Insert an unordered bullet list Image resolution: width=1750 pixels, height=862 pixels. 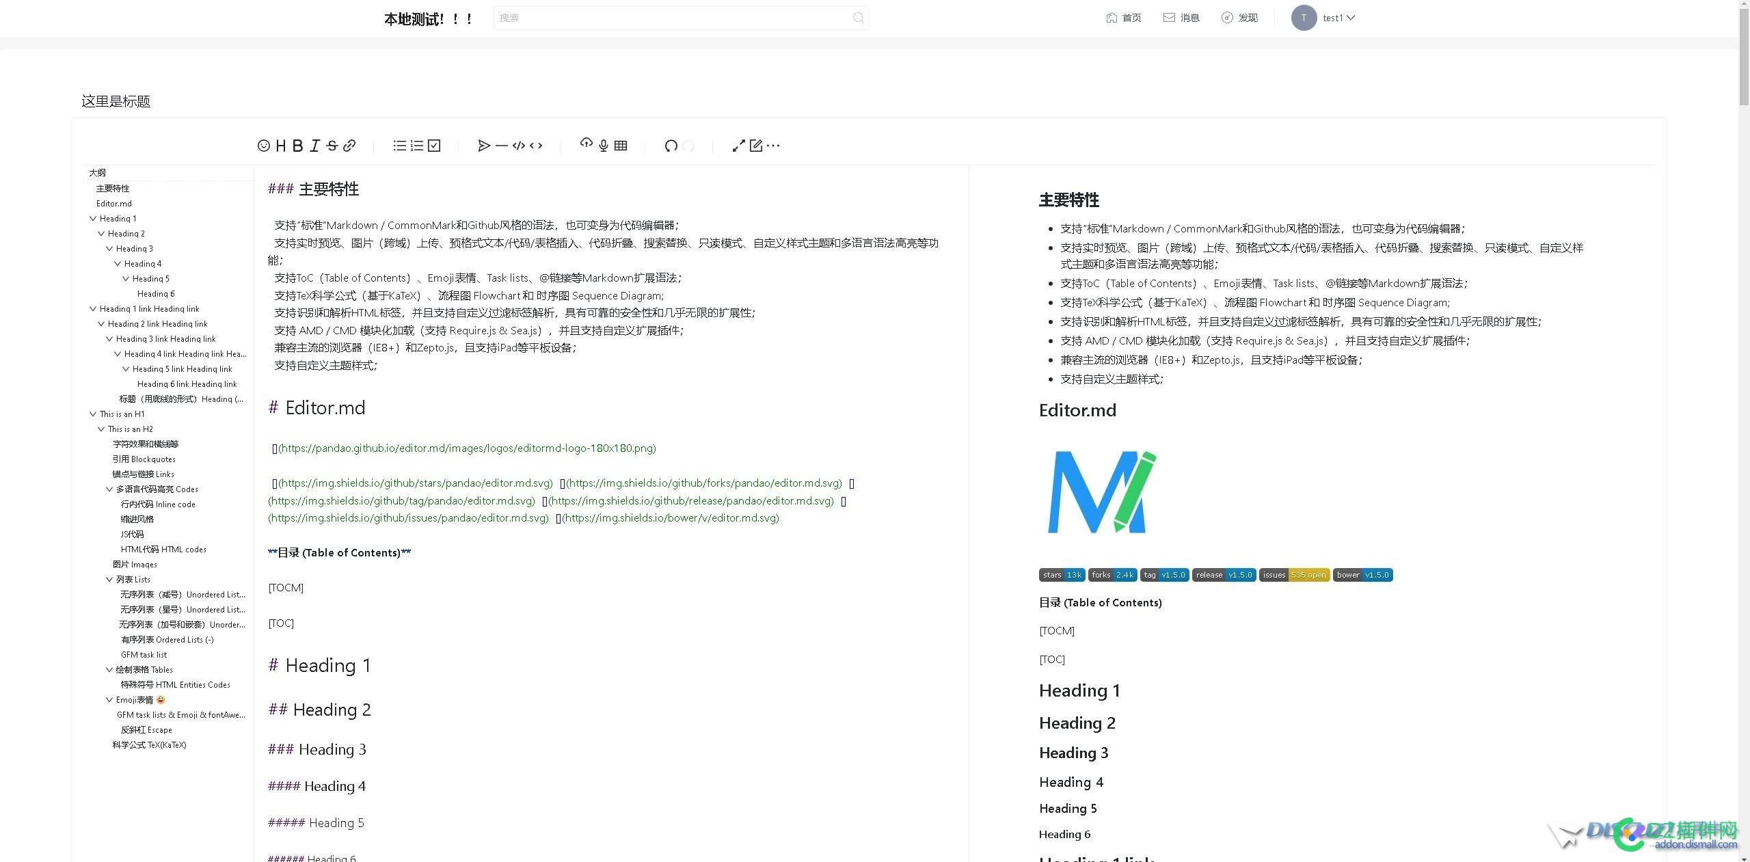[400, 146]
